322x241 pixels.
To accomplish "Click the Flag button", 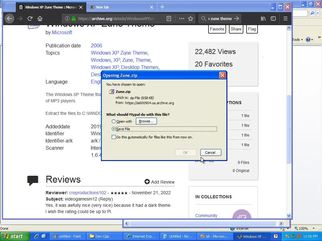I will coord(252,29).
